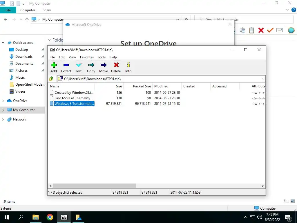The width and height of the screenshot is (297, 223).
Task: Open the Open-Shell Modern folder in the sidebar
Action: 30,84
